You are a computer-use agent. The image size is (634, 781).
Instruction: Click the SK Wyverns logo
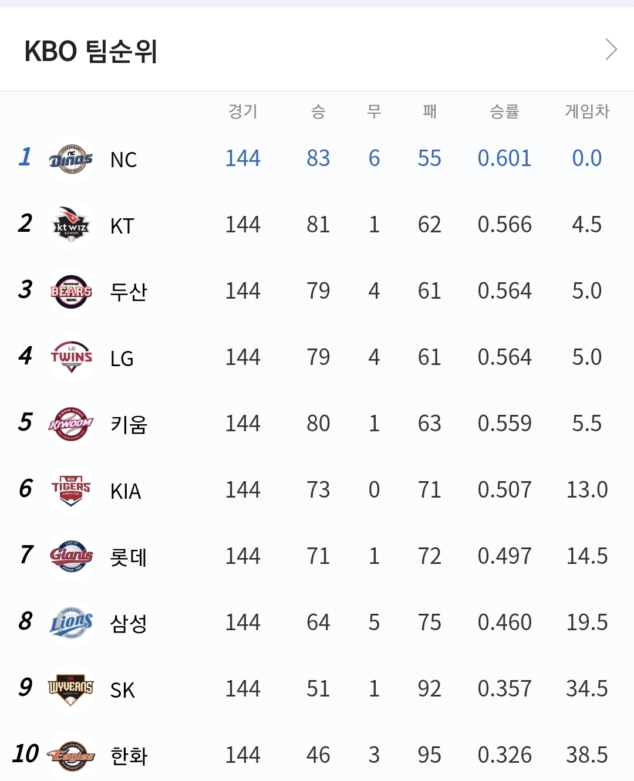[x=71, y=689]
